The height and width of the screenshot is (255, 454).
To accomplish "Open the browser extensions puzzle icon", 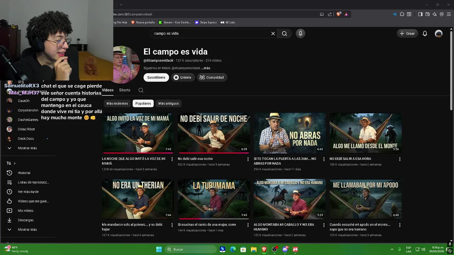I will pos(402,14).
